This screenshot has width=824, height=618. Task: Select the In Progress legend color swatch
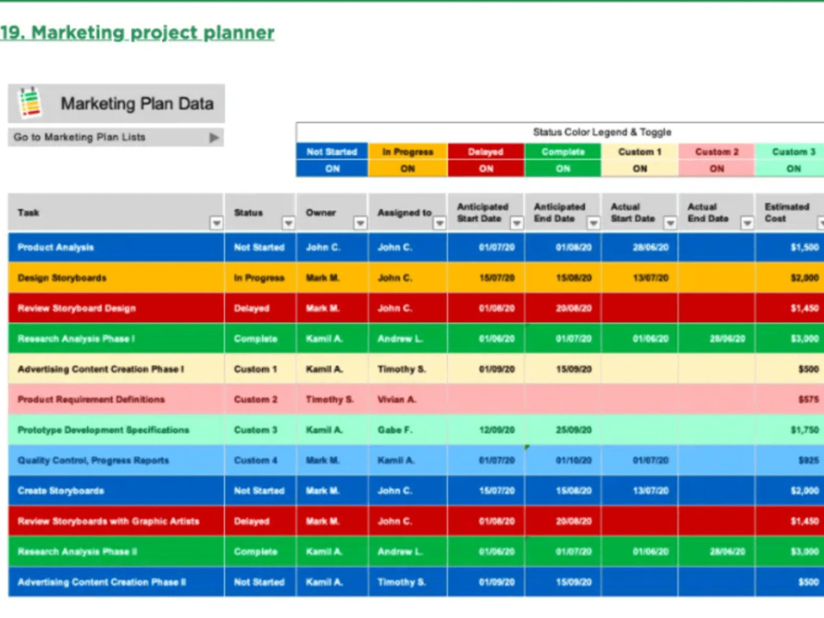pos(408,152)
